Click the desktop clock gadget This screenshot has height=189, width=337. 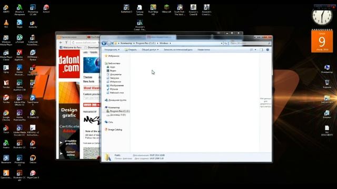(322, 17)
